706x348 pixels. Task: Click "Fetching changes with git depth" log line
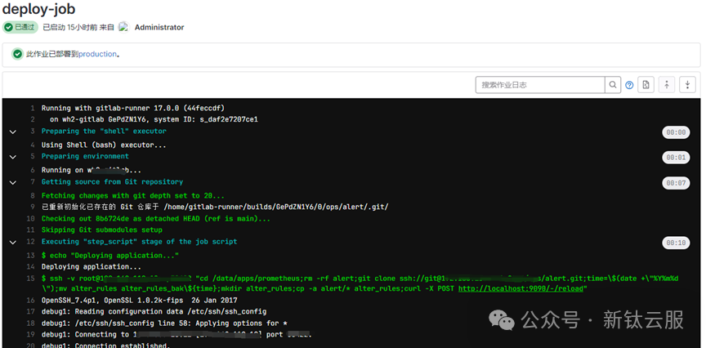[133, 196]
